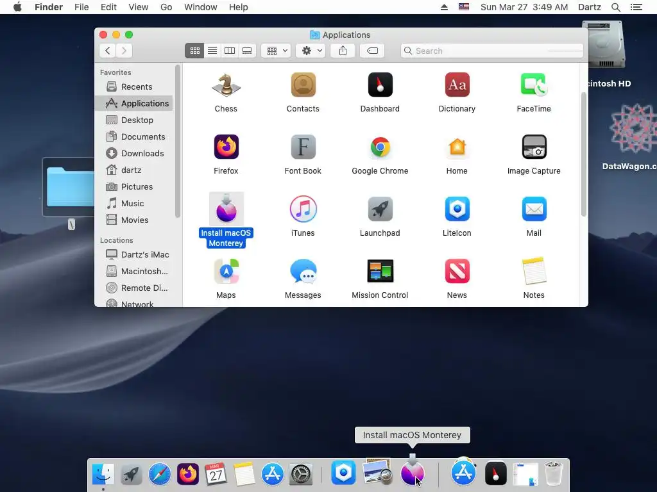
Task: Select Mission Control app
Action: tap(380, 271)
